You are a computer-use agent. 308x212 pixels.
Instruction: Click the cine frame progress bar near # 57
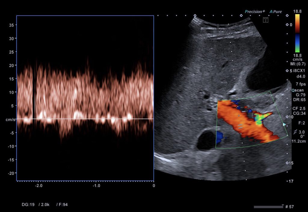268,207
